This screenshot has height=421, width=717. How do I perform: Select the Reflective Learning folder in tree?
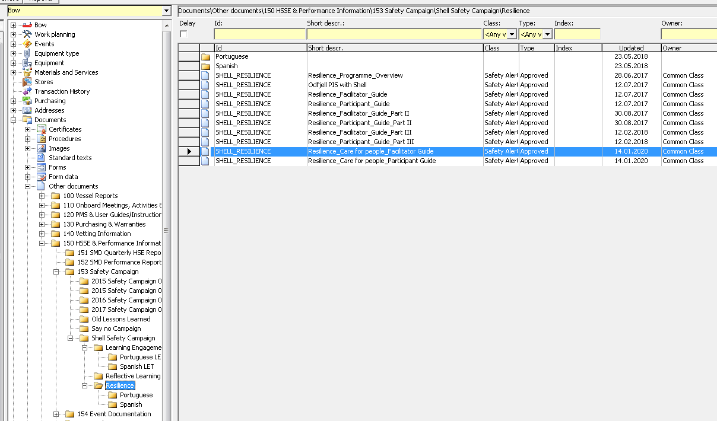tap(132, 376)
